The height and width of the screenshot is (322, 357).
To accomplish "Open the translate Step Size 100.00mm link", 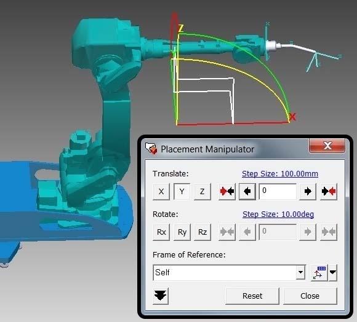I will (280, 174).
